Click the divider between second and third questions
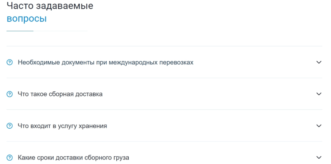Screen dimensions: 331x164 pos(164,109)
